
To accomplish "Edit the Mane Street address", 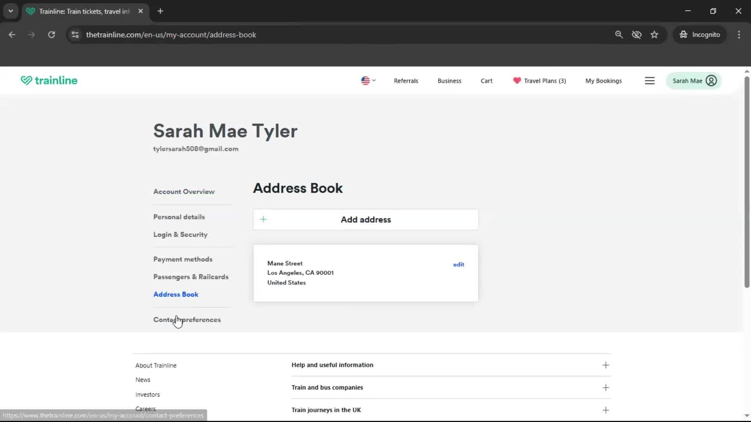I will [458, 265].
